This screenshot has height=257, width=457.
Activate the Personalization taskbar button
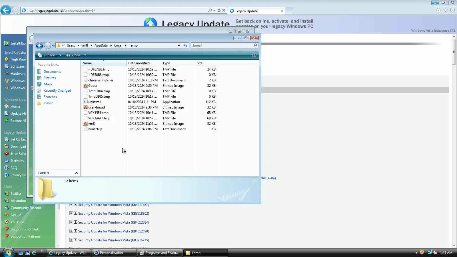(x=114, y=253)
